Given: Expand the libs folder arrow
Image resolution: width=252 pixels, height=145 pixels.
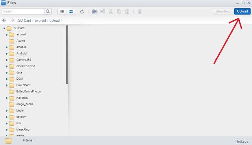Looking at the screenshot, I should 7,123.
